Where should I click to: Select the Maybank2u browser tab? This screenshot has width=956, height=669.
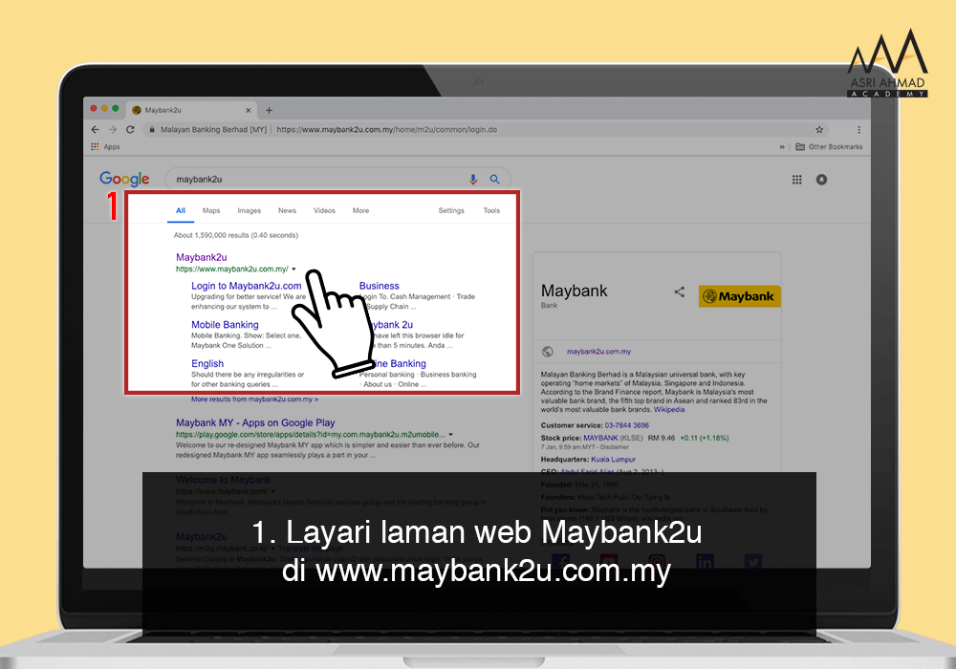pos(191,110)
